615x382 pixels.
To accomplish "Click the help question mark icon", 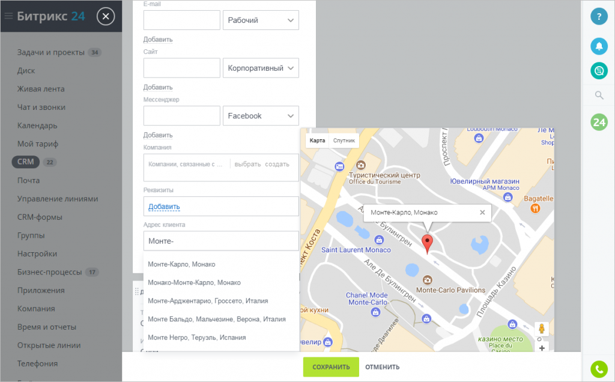I will [599, 16].
